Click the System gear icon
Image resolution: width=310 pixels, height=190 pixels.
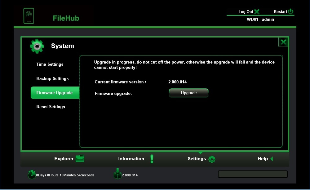37,46
